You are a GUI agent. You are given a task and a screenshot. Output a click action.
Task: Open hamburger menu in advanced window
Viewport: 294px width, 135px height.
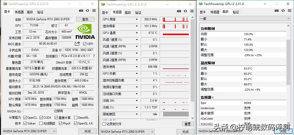289,11
